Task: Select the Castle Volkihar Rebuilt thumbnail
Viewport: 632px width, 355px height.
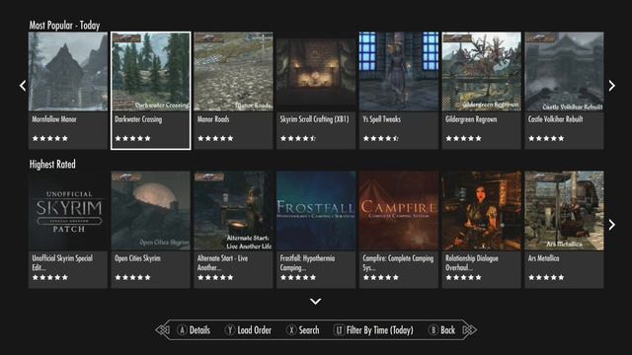Action: 564,72
